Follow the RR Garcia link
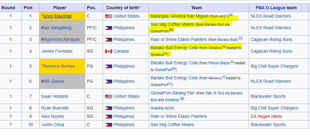310x135 pixels. click(x=54, y=81)
